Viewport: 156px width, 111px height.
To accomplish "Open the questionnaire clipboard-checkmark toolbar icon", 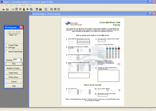I will 16,9.
